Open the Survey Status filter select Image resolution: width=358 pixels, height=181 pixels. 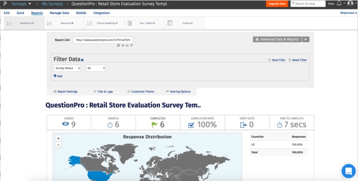coord(67,68)
